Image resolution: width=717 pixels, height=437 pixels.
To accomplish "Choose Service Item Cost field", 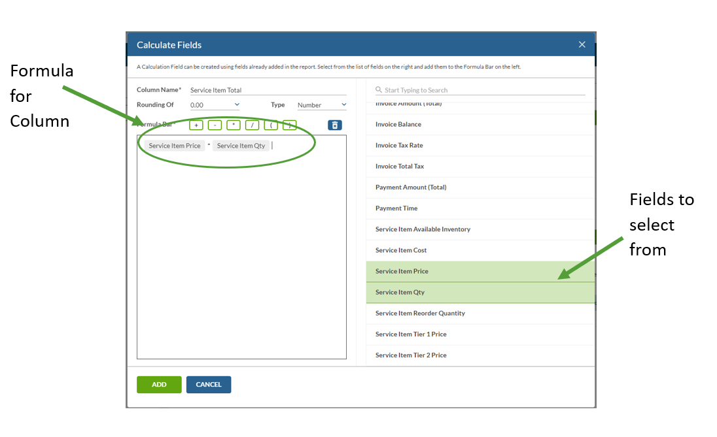I will [480, 250].
